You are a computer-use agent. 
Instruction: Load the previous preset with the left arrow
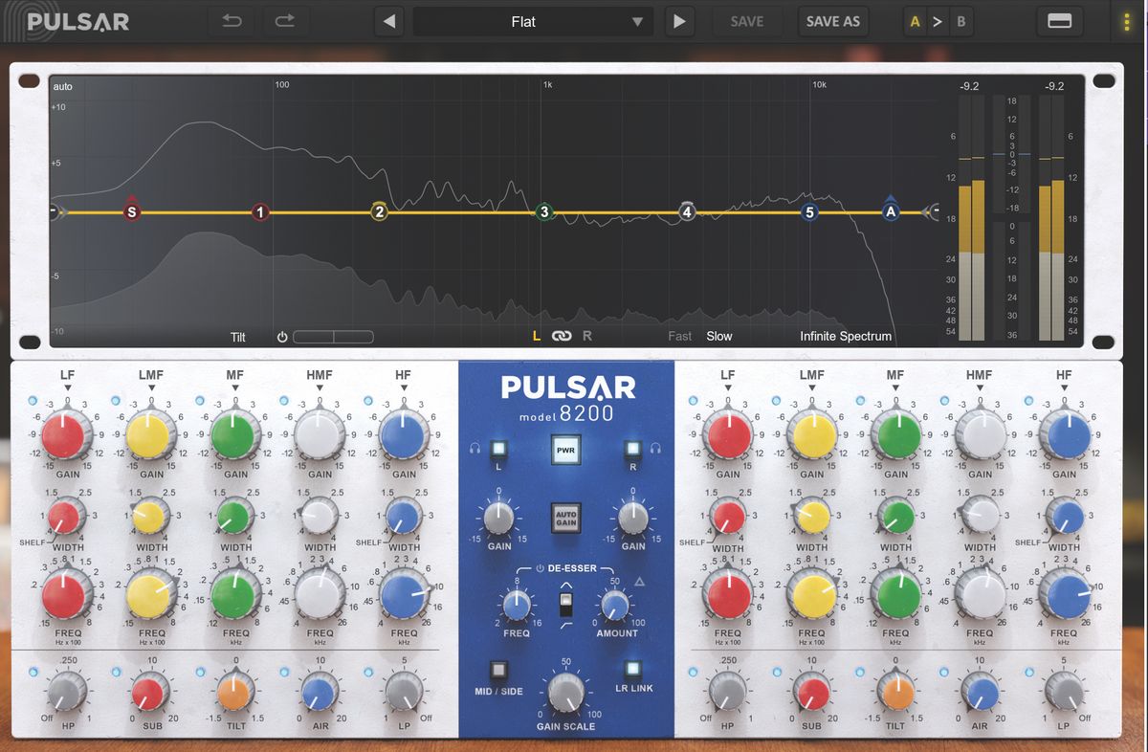click(388, 21)
